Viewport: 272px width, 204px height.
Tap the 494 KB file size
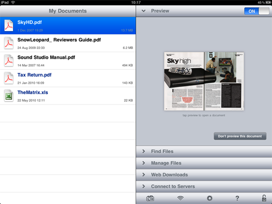pyautogui.click(x=127, y=65)
